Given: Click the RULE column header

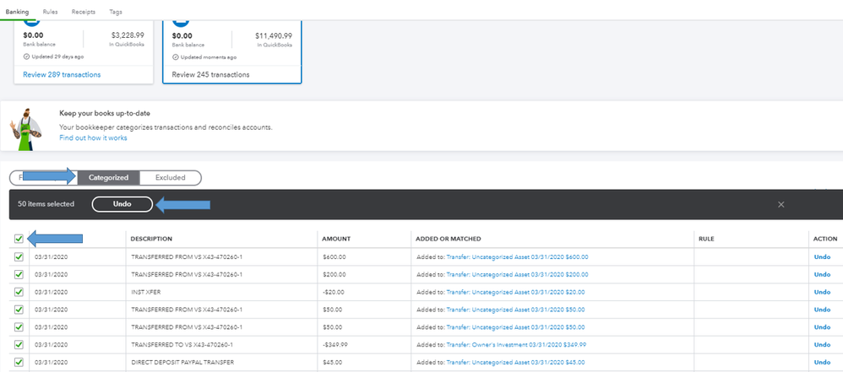Looking at the screenshot, I should point(706,239).
